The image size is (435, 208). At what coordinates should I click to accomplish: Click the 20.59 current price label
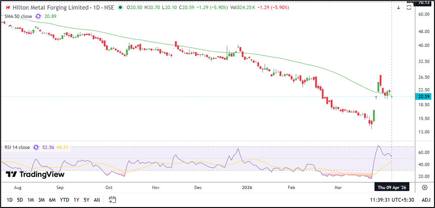coord(423,97)
